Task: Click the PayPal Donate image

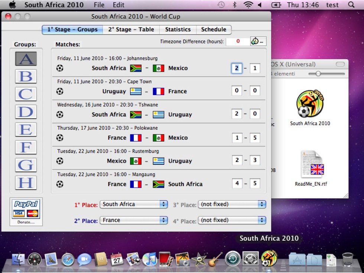Action: [26, 212]
